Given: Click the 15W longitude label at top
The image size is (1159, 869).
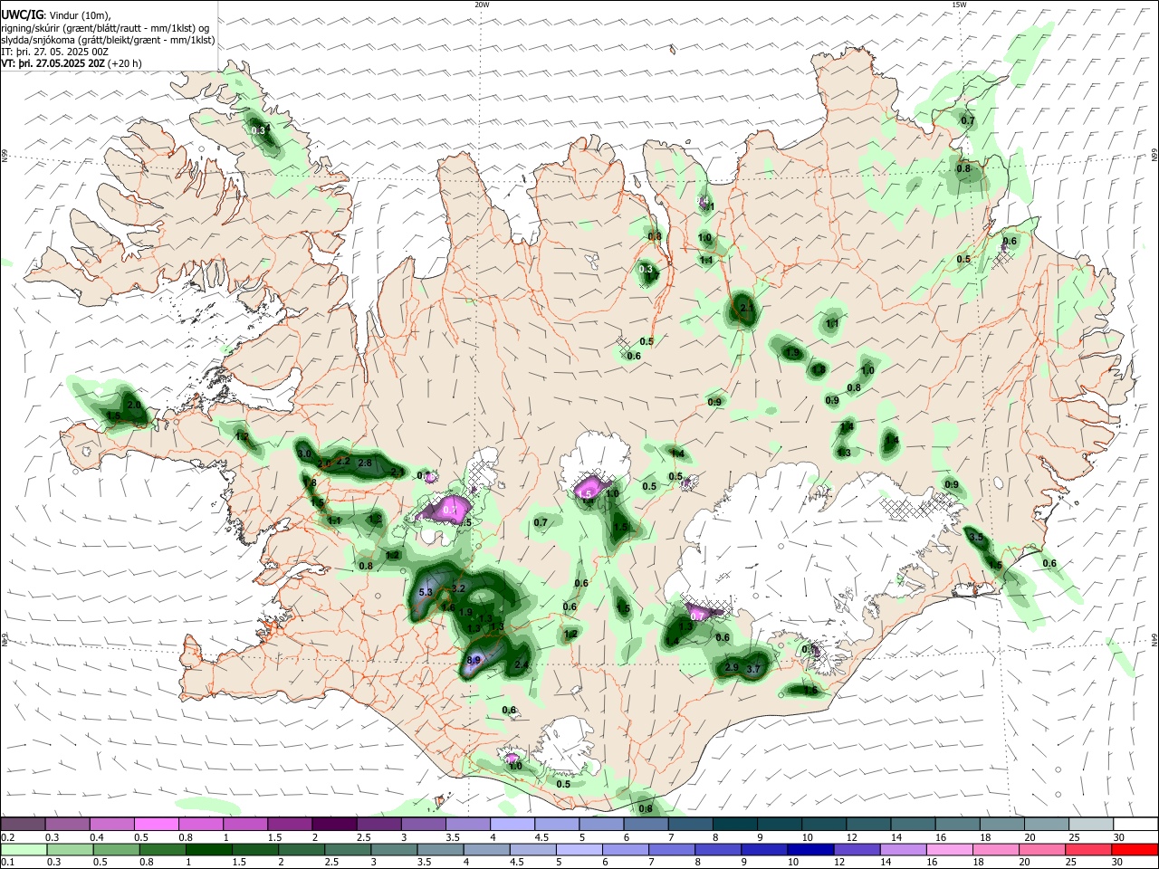Looking at the screenshot, I should click(x=959, y=5).
